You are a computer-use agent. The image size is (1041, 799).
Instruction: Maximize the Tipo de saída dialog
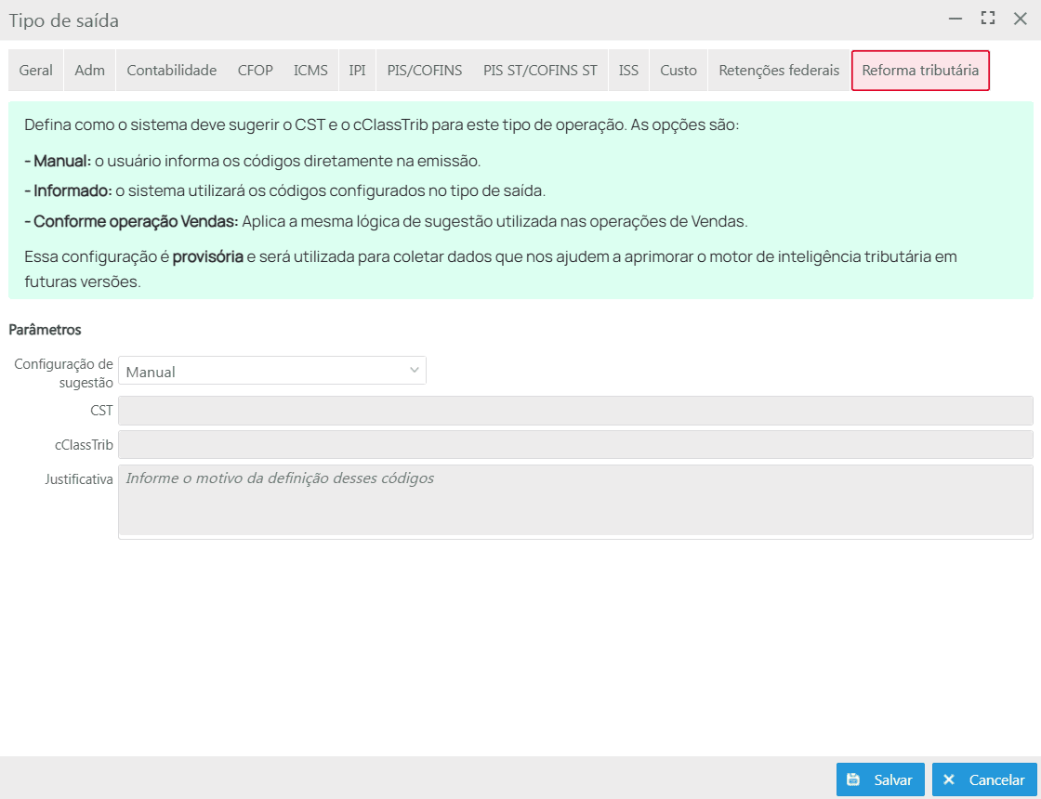click(987, 19)
